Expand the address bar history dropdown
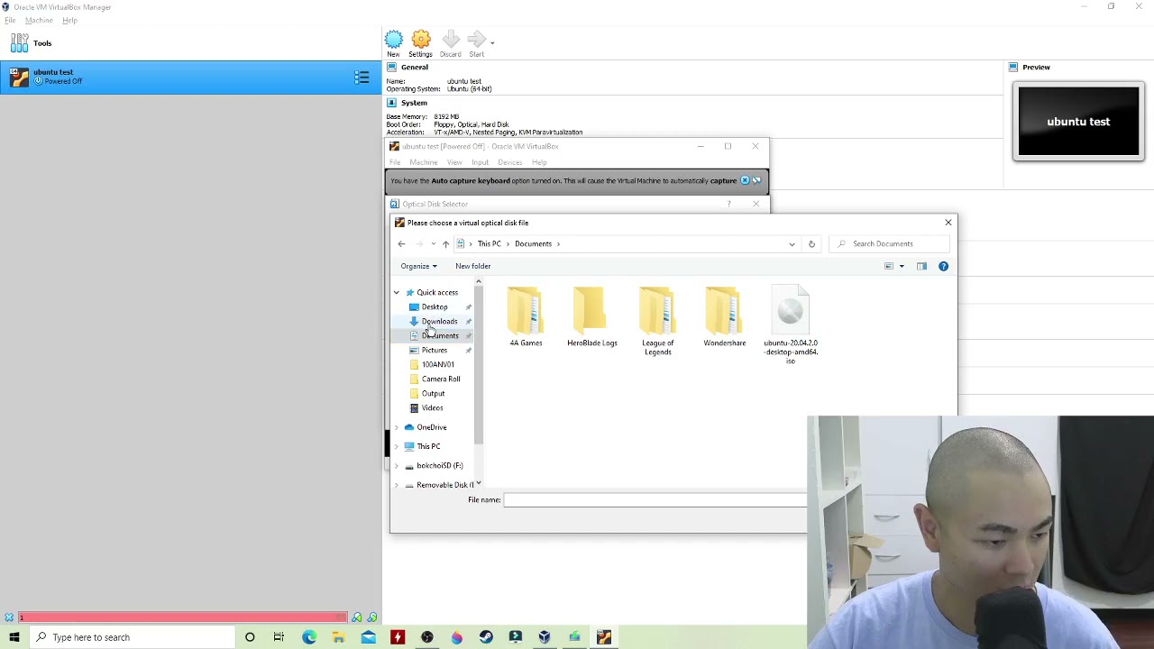Image resolution: width=1154 pixels, height=649 pixels. [x=792, y=244]
